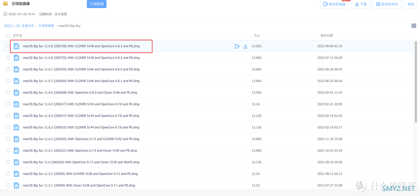Open macOS Big Sur 11.6 (20G165) file name
Viewport: 420px width, 196px height.
click(x=81, y=162)
